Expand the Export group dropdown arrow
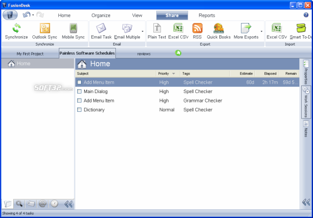This screenshot has height=218, width=313. (x=262, y=31)
